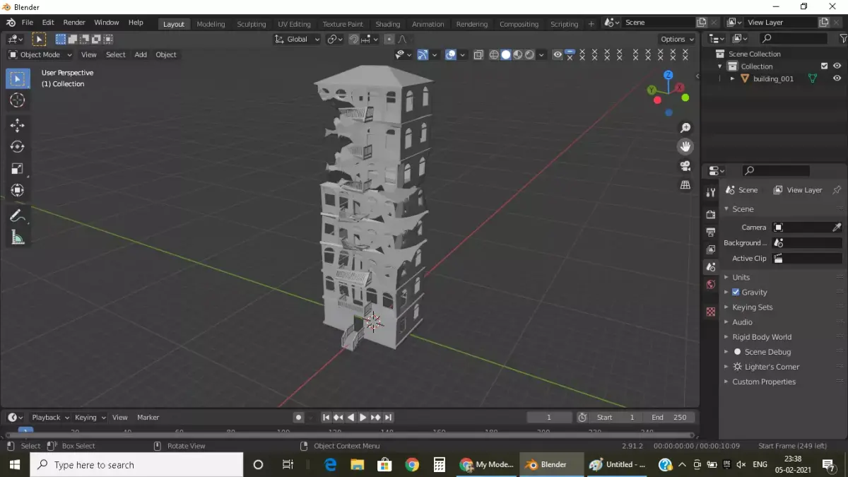Select the Cursor tool in the left toolbar
This screenshot has width=848, height=477.
(18, 100)
